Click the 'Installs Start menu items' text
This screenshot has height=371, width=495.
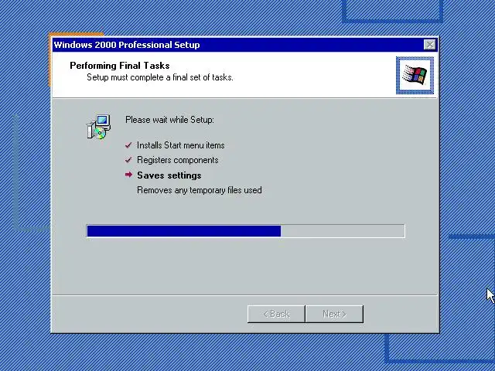tap(180, 145)
